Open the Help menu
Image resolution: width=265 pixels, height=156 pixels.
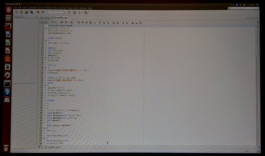click(90, 8)
